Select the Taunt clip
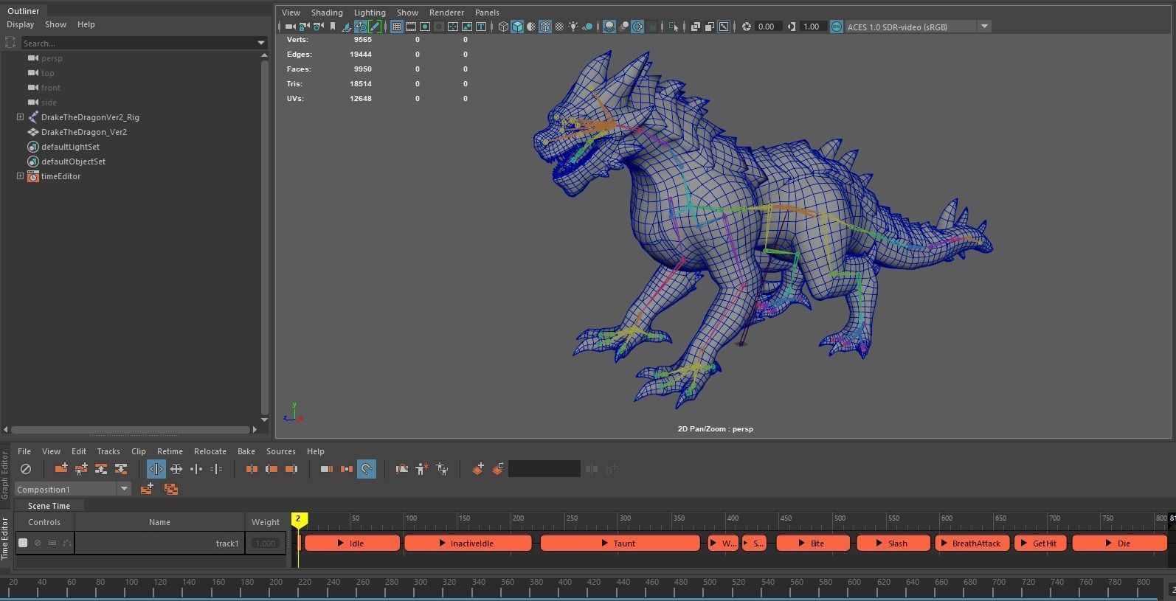1176x601 pixels. [620, 543]
